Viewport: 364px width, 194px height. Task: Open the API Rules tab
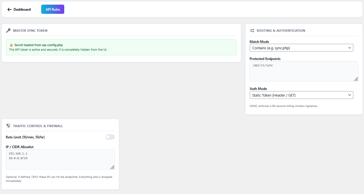click(x=53, y=10)
